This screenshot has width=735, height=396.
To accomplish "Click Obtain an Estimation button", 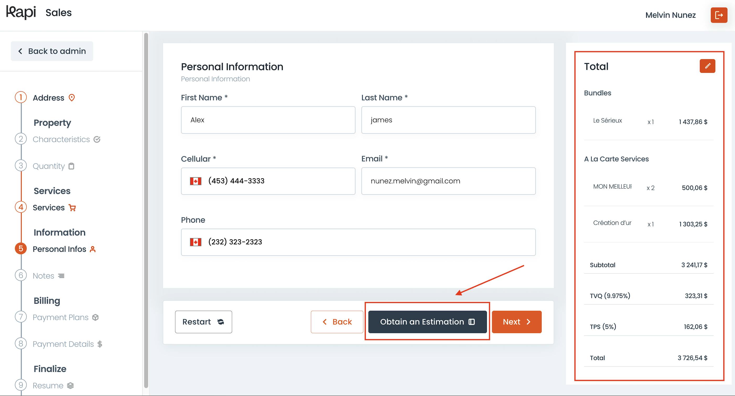I will (428, 322).
